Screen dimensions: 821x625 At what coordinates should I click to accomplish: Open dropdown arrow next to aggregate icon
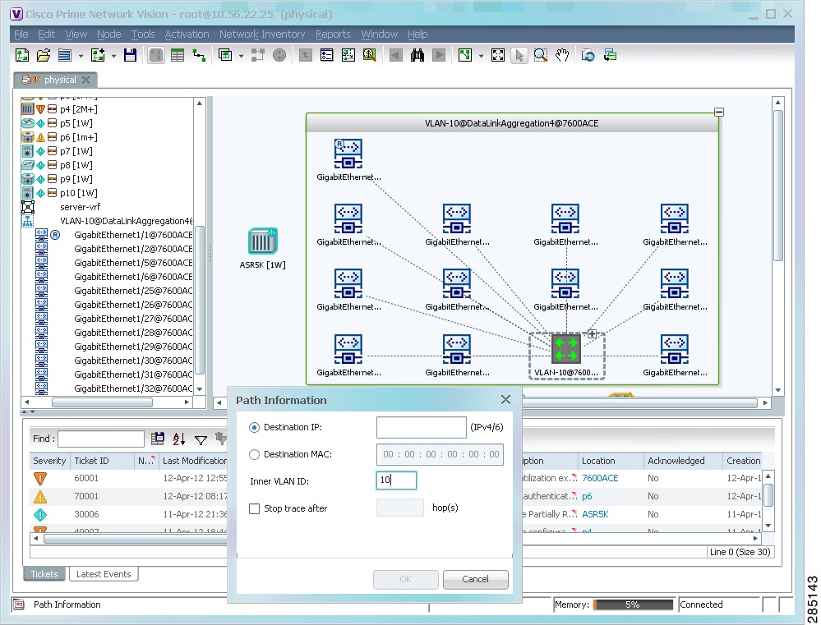point(241,56)
